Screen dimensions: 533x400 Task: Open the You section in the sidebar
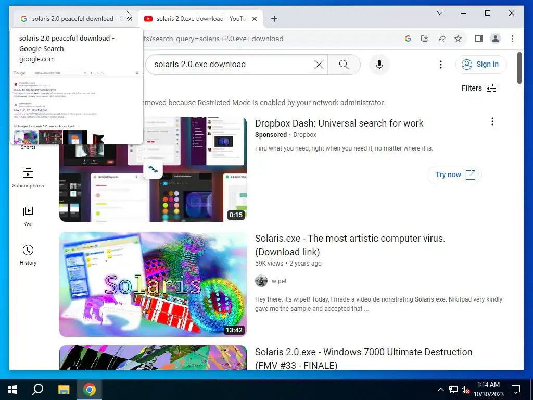pyautogui.click(x=28, y=216)
